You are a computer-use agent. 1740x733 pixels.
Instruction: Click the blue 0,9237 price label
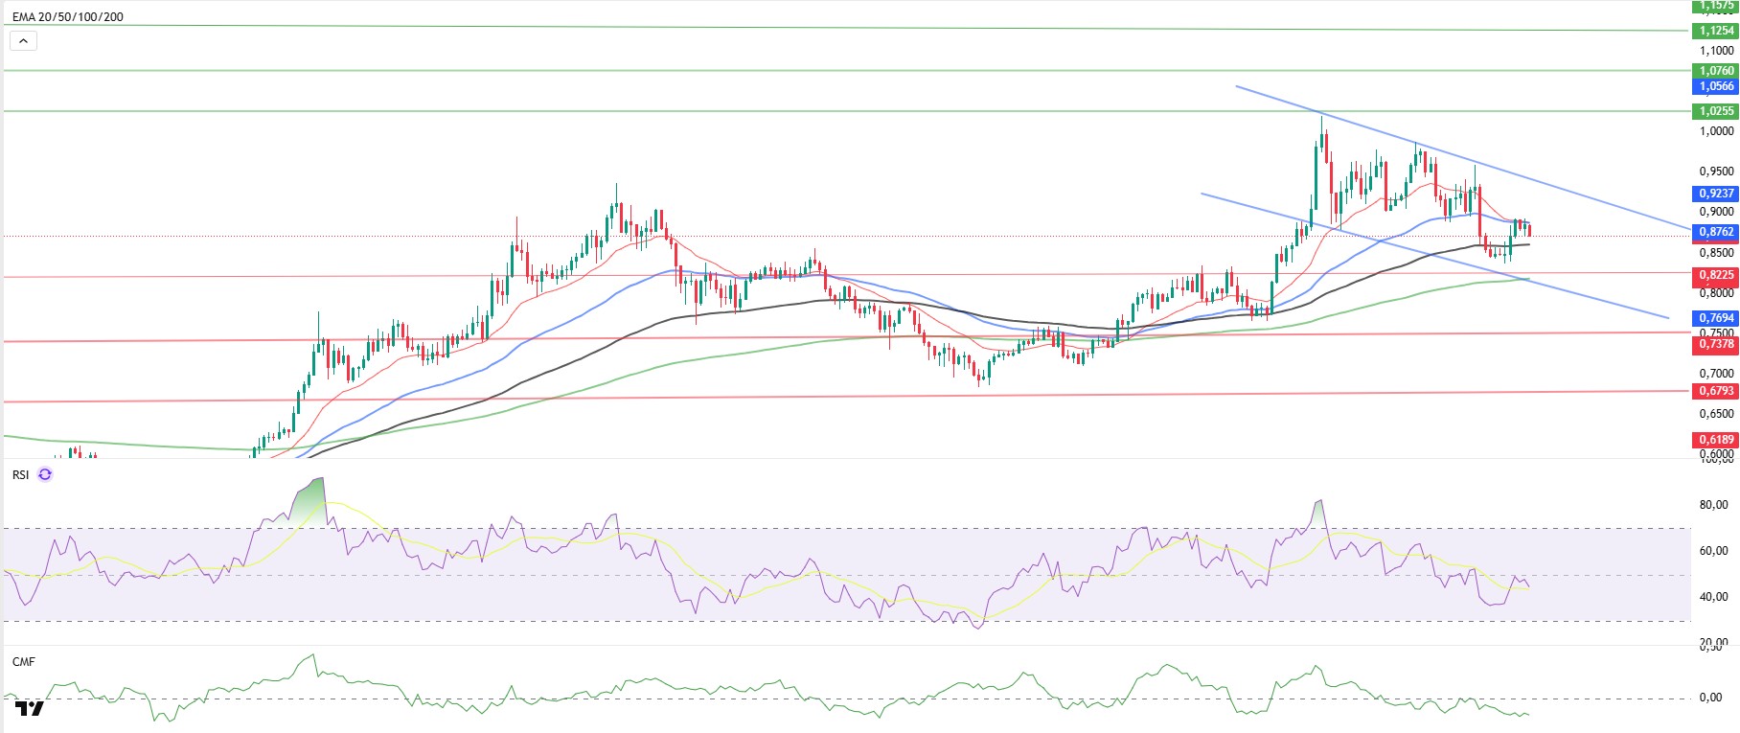1715,194
